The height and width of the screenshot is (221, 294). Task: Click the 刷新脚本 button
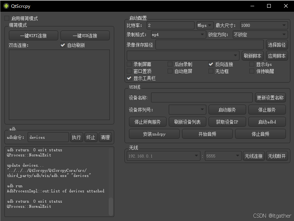[253, 56]
